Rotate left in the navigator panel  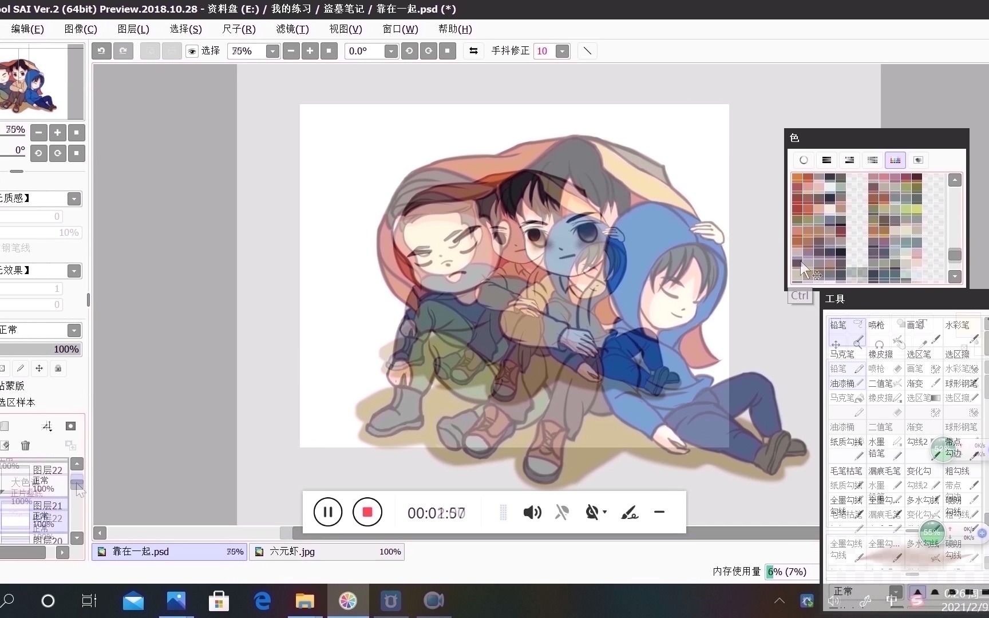click(38, 153)
